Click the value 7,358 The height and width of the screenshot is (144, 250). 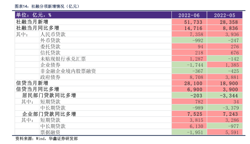(189, 34)
